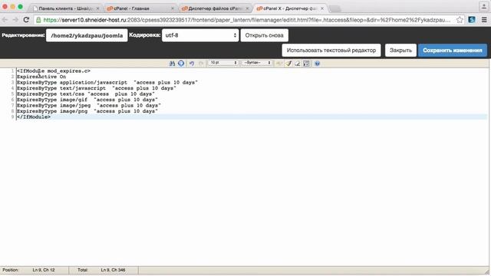Open a new browser tab

[x=335, y=8]
